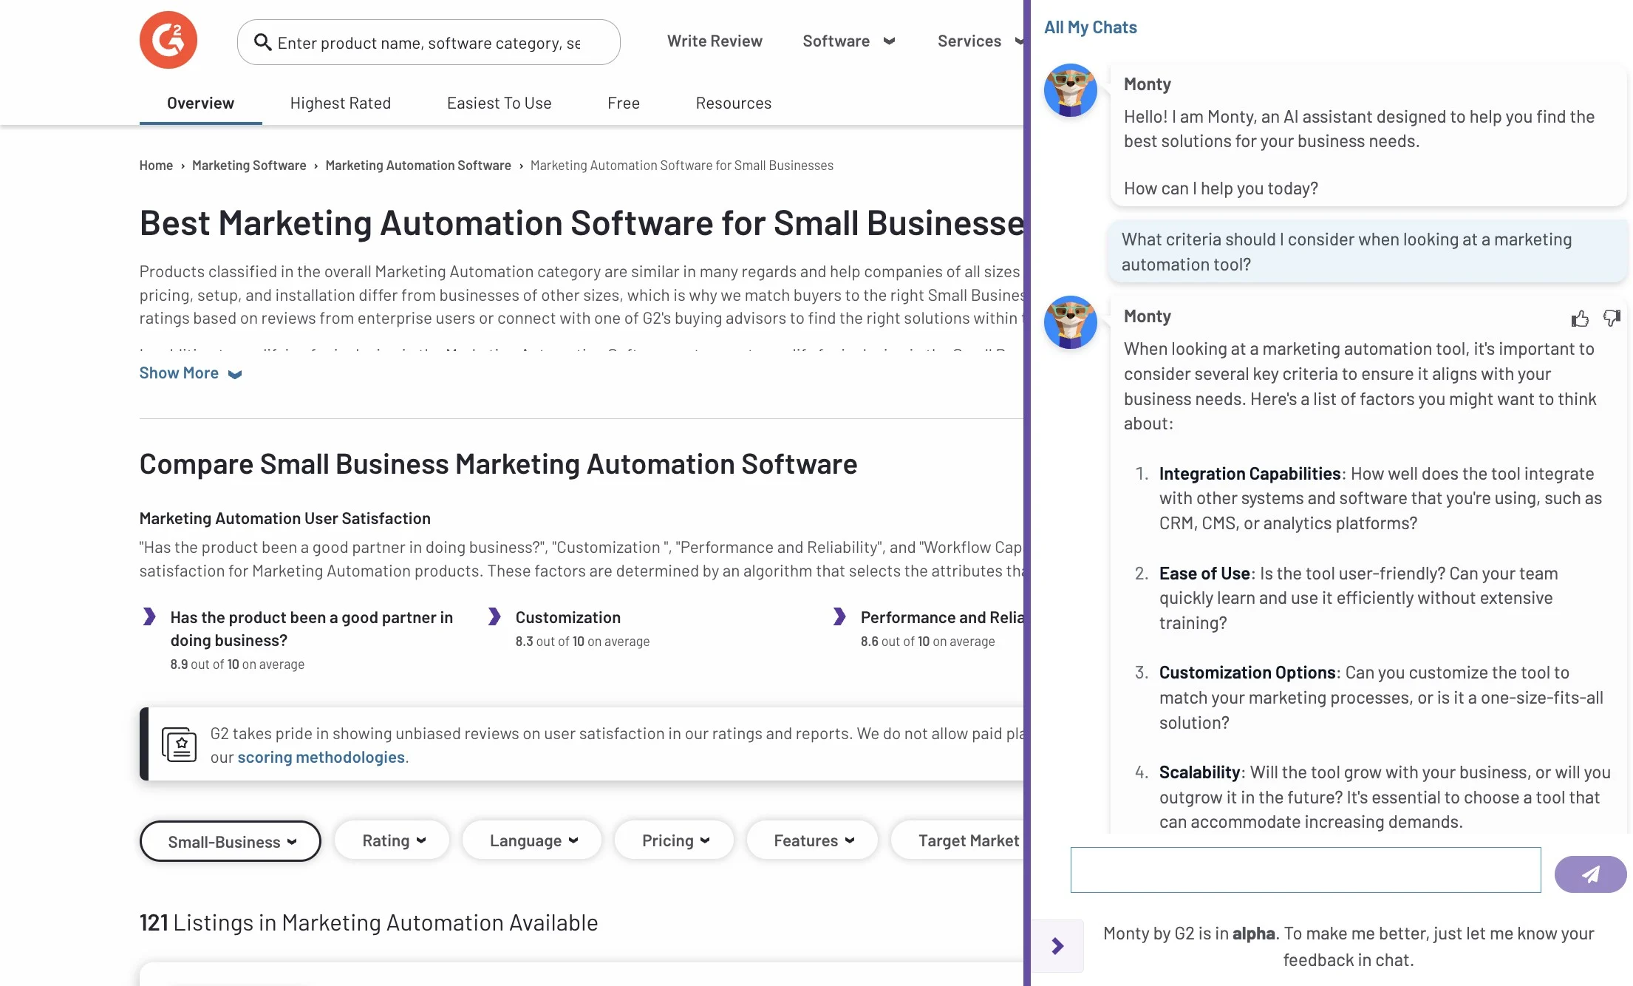The height and width of the screenshot is (986, 1633).
Task: Select the Overview tab
Action: point(200,103)
